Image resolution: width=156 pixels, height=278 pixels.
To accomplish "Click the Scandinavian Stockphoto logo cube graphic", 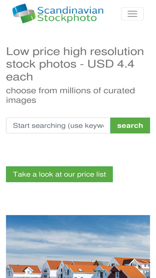I will pyautogui.click(x=24, y=13).
